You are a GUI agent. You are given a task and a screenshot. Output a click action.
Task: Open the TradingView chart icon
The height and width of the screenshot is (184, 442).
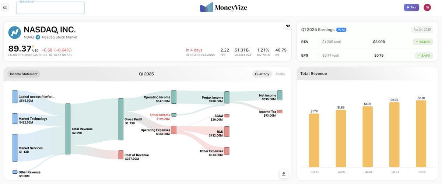(x=288, y=26)
